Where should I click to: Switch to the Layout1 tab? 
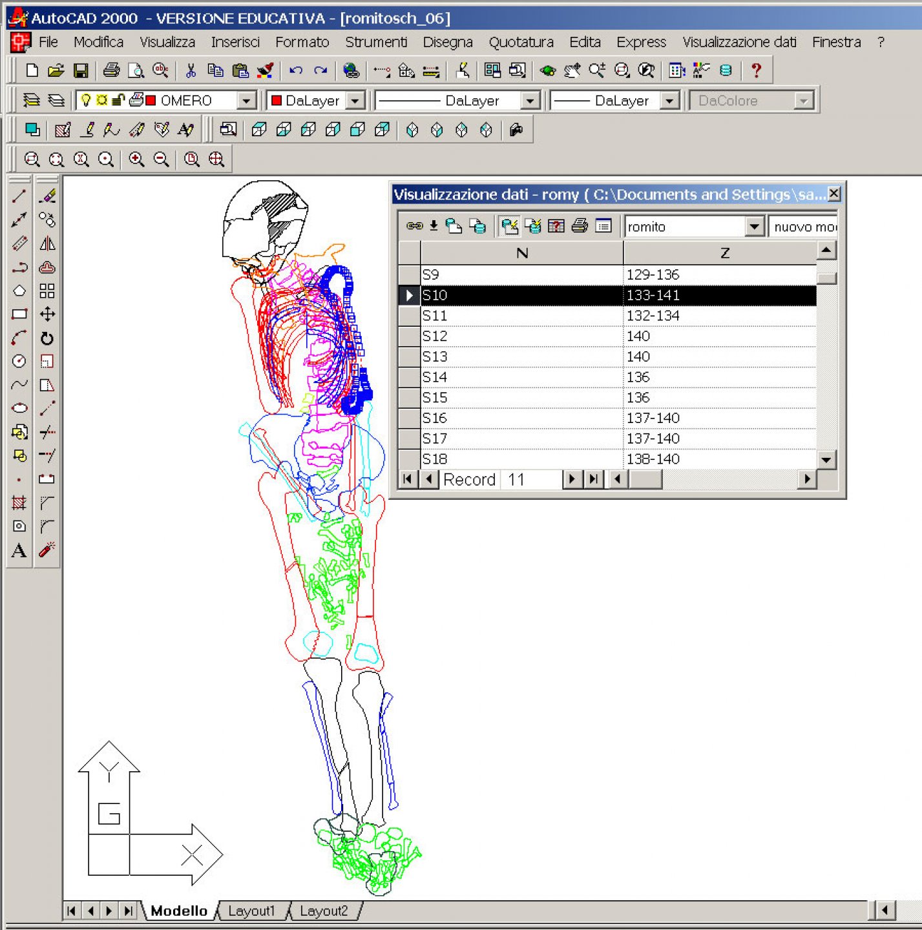coord(251,911)
